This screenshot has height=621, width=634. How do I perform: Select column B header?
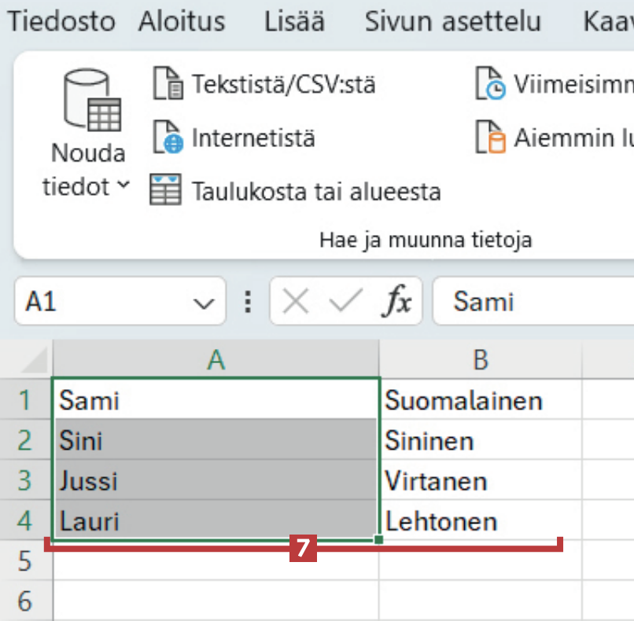click(x=481, y=360)
